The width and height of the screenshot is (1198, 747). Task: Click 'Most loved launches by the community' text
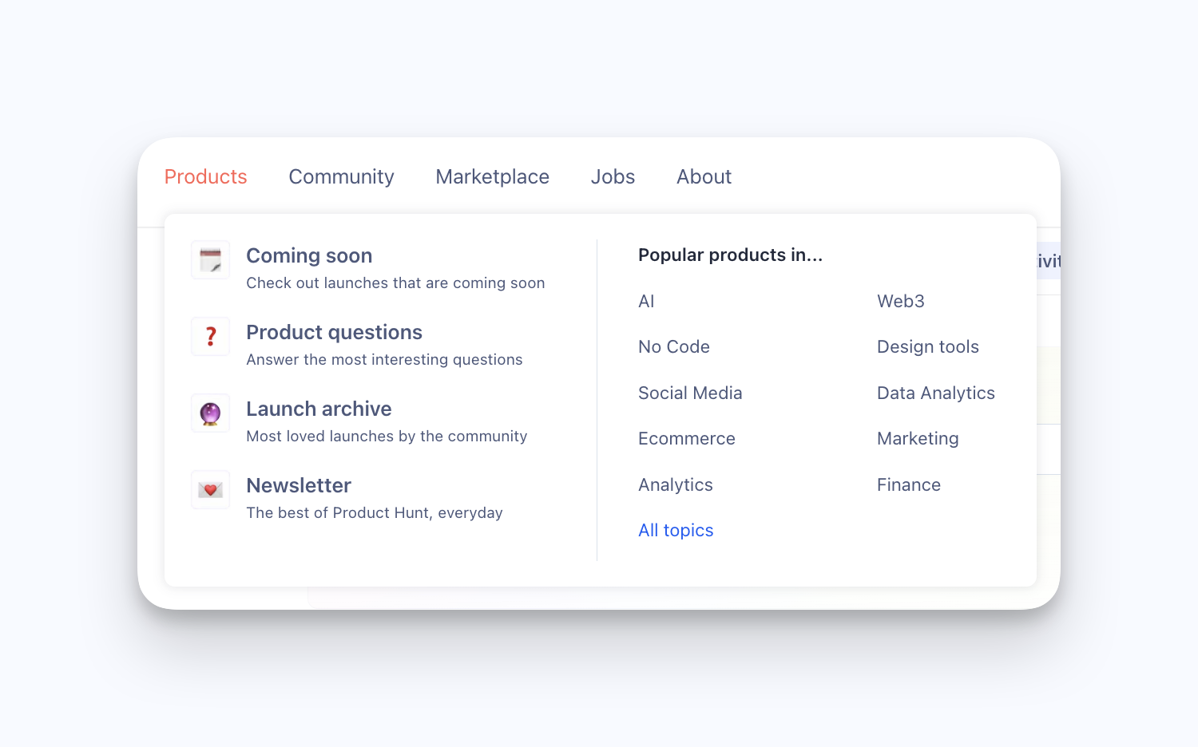click(x=387, y=436)
